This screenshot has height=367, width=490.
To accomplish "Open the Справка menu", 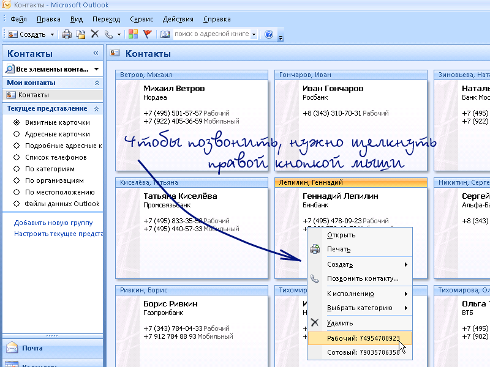I will [x=217, y=19].
